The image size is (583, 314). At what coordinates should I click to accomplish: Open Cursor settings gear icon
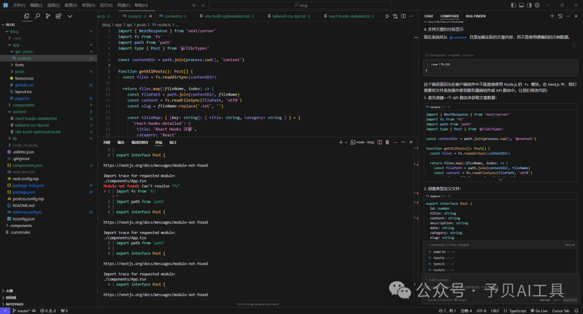pos(537,5)
